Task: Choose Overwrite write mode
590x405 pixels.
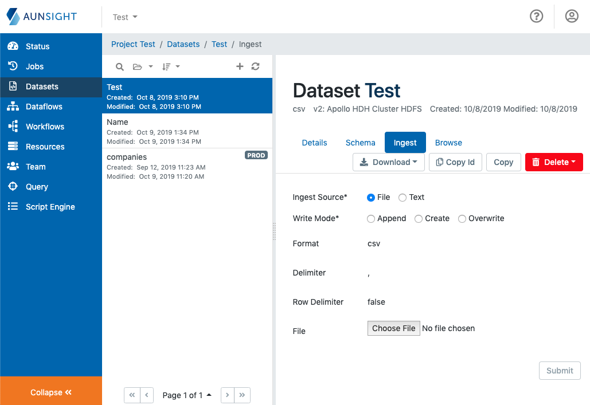Action: click(462, 219)
